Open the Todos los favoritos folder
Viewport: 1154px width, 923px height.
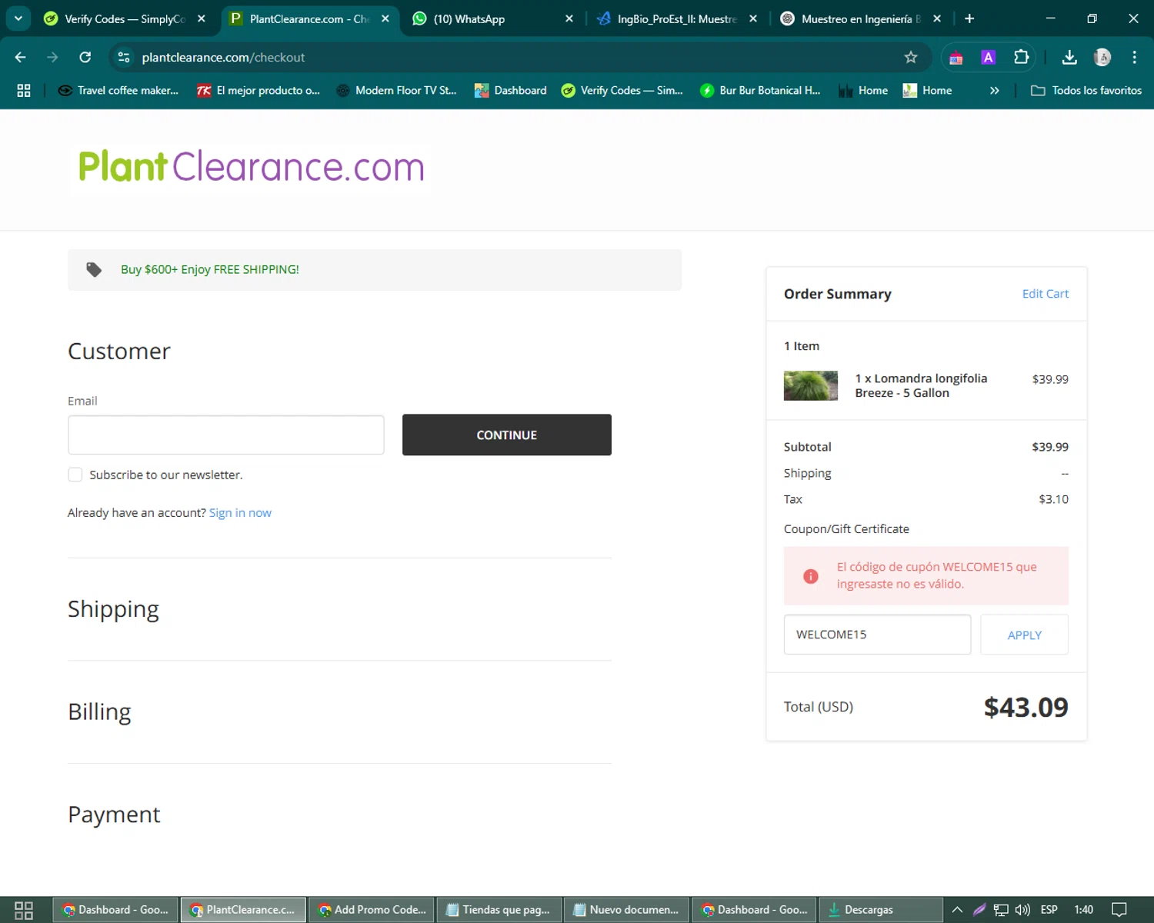[1086, 90]
